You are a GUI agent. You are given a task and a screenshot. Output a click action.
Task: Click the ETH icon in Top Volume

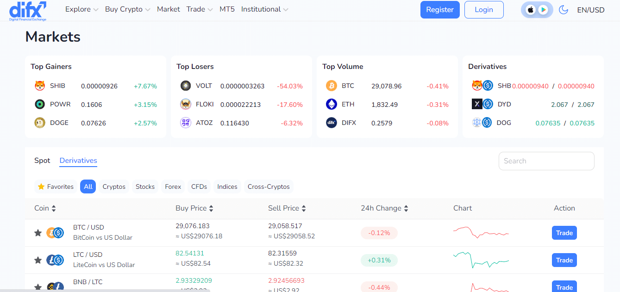pyautogui.click(x=331, y=104)
